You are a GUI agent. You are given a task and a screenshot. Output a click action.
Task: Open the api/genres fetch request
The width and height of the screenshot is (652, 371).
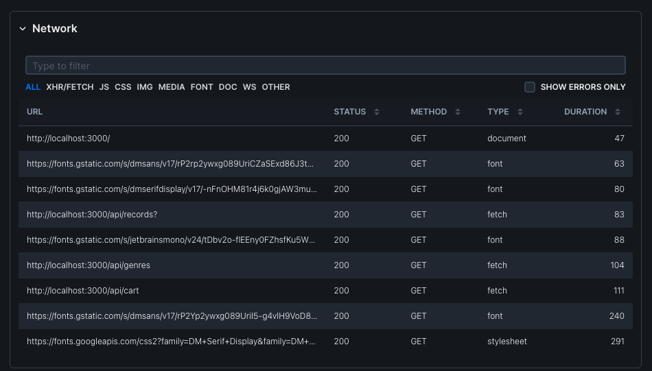coord(89,265)
